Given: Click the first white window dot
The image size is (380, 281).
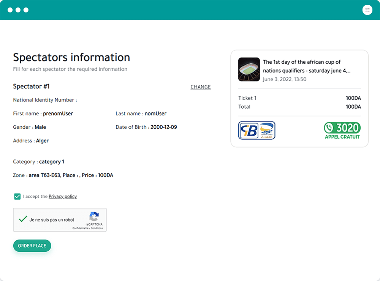Looking at the screenshot, I should point(10,10).
